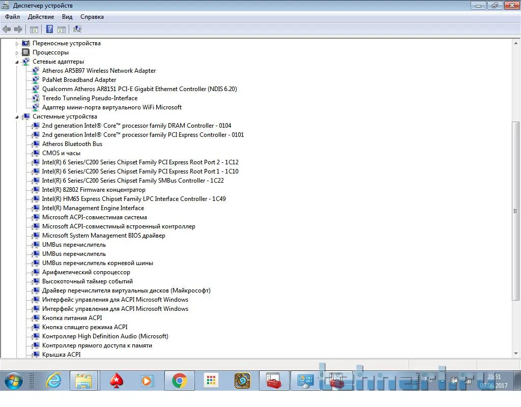Screen dimensions: 521x407
Task: Select Контроллер прямого доступа к памяти
Action: (x=97, y=345)
